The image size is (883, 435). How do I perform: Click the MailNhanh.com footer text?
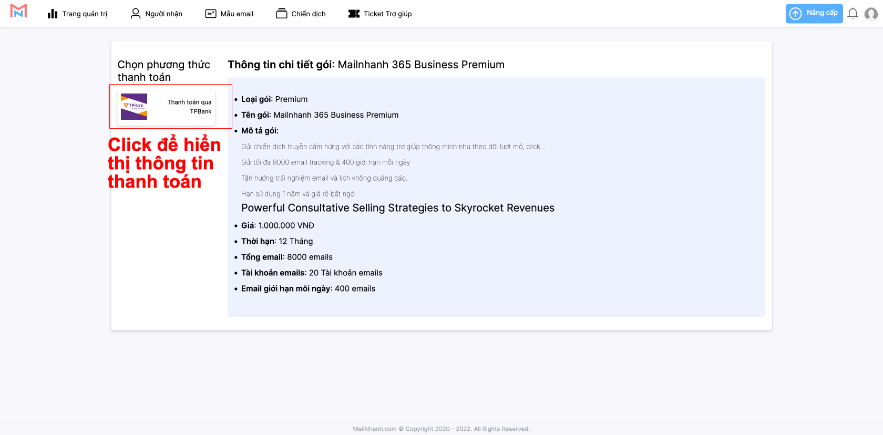(x=374, y=429)
